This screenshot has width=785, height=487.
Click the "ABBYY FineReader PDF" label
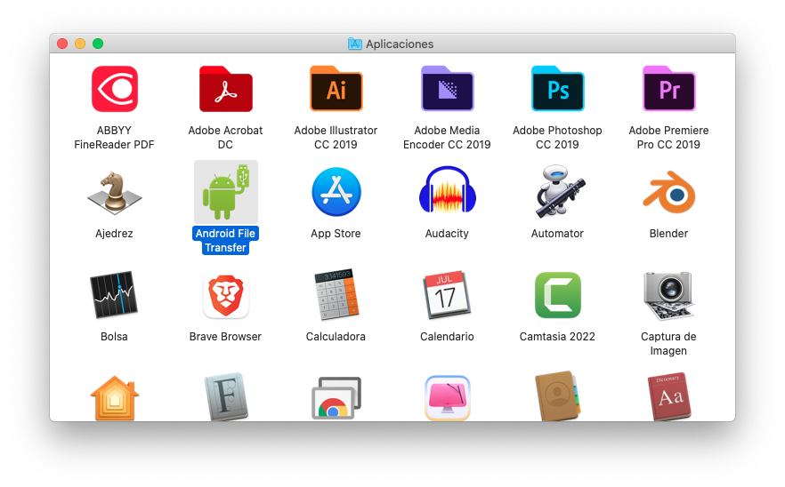click(x=114, y=138)
